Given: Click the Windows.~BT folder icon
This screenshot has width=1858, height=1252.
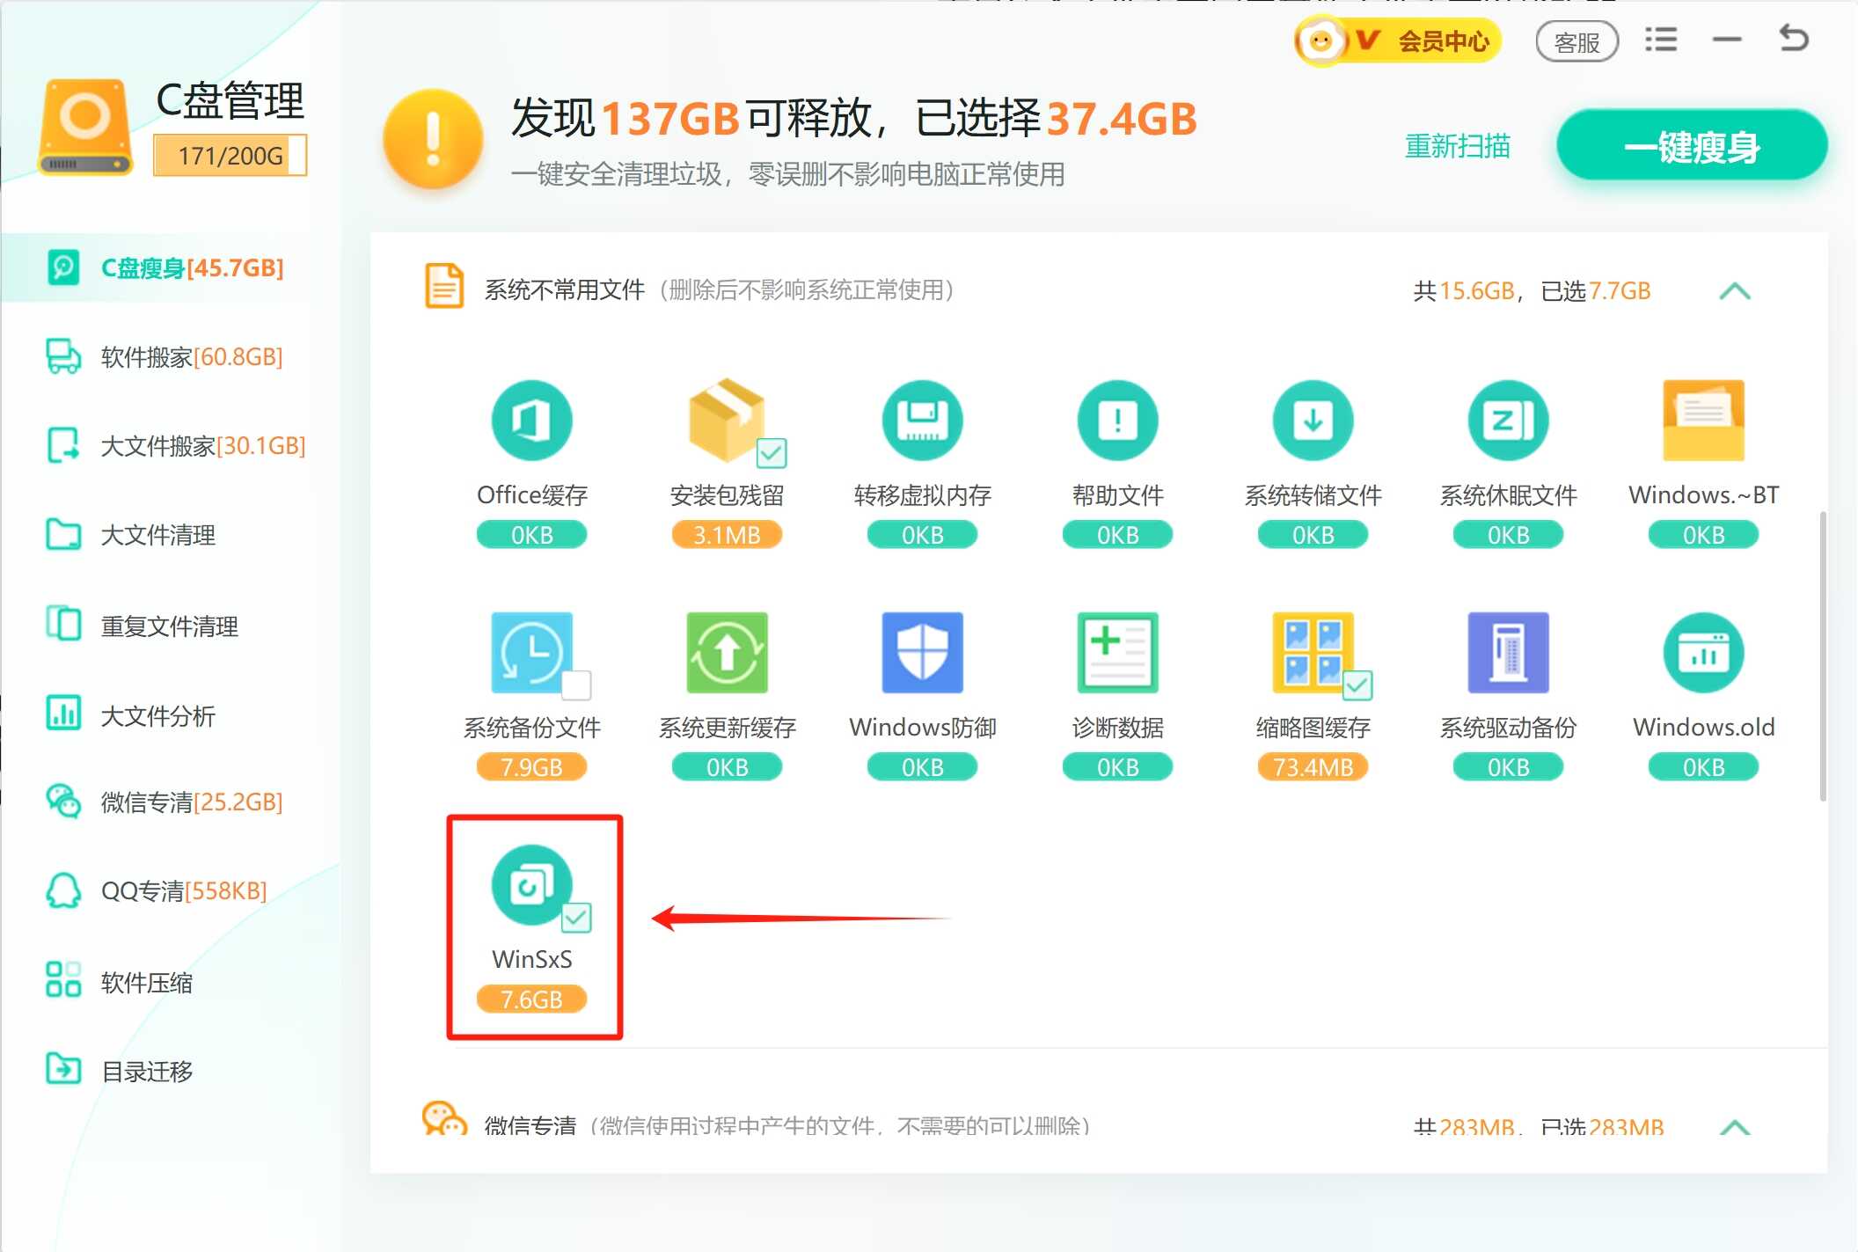Looking at the screenshot, I should tap(1703, 421).
